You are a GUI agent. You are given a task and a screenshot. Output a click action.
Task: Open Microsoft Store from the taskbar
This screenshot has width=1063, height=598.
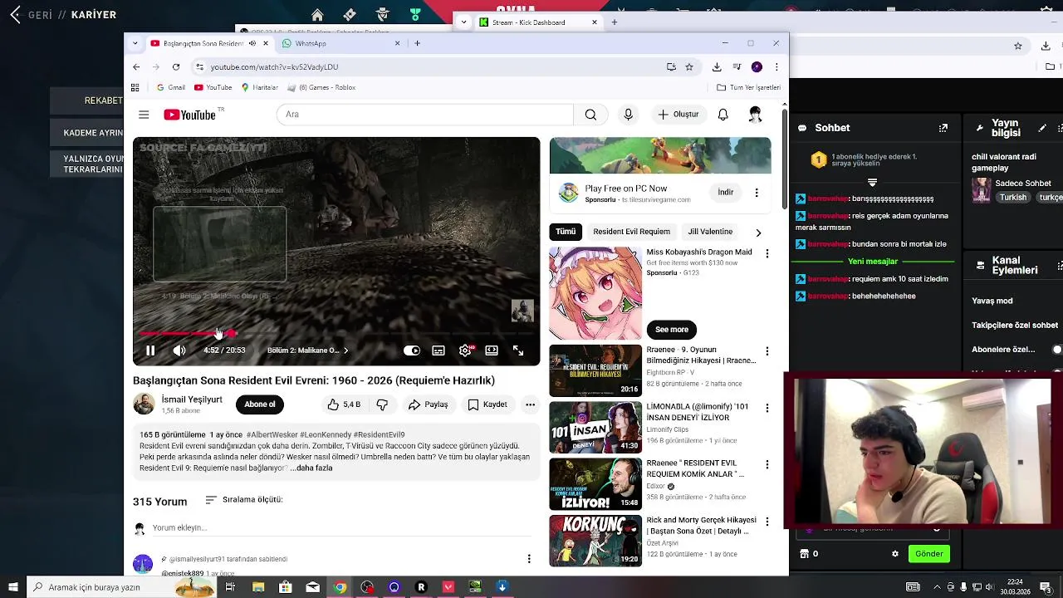(286, 587)
